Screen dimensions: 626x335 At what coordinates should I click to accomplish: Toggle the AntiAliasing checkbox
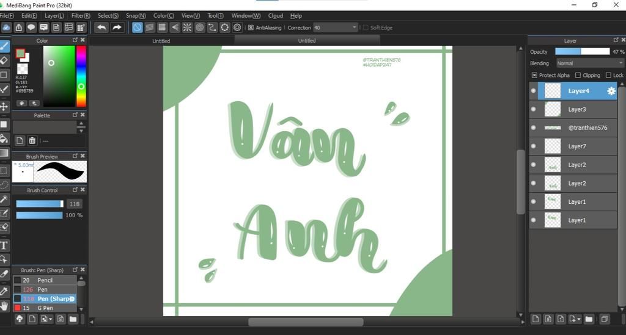[x=251, y=27]
